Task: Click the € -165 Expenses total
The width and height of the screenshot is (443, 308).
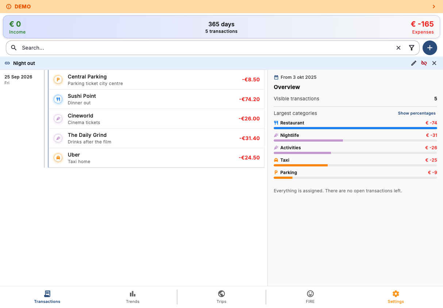Action: 422,27
